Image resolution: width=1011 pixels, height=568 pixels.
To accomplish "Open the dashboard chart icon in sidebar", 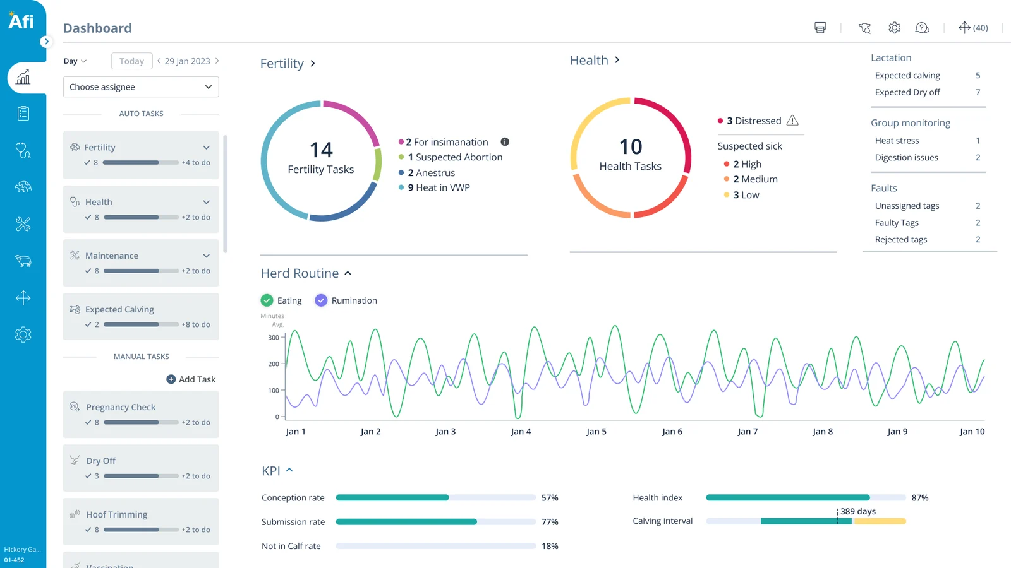I will pyautogui.click(x=23, y=78).
